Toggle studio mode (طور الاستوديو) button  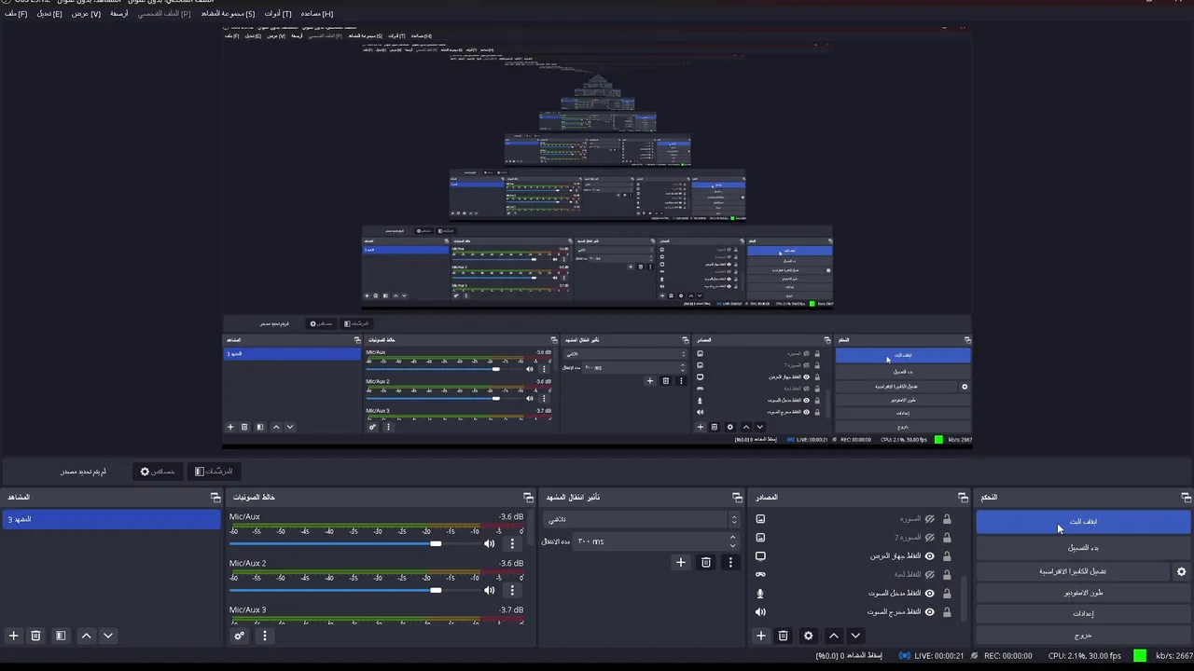(1083, 593)
